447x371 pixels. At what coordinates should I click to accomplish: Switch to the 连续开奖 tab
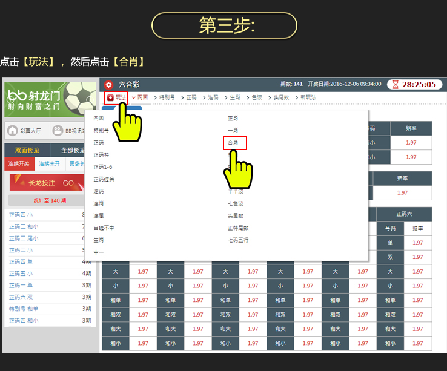tap(19, 163)
